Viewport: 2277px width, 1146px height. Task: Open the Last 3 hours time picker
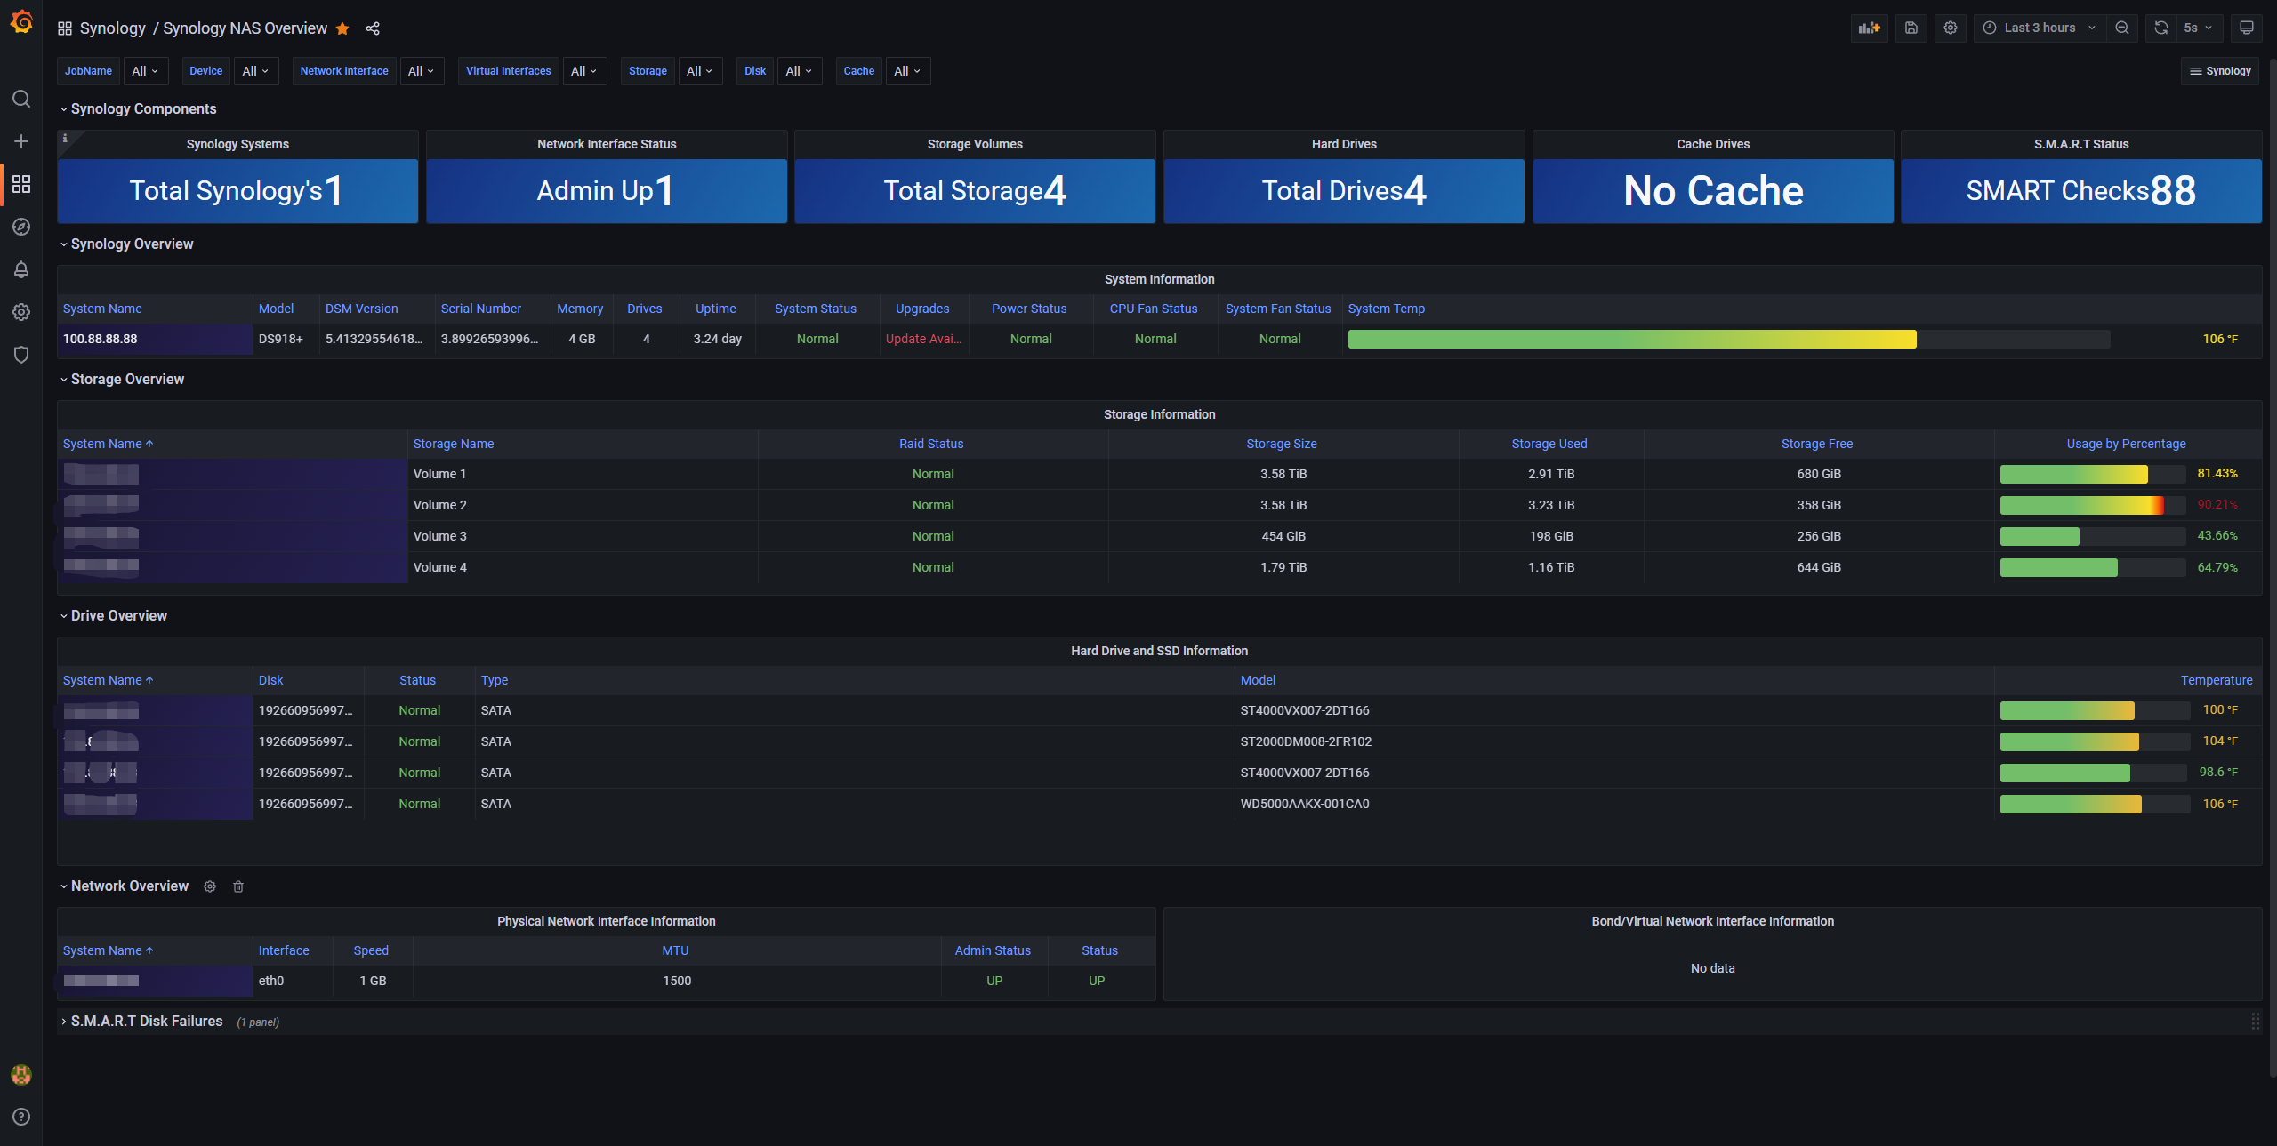pyautogui.click(x=2040, y=28)
